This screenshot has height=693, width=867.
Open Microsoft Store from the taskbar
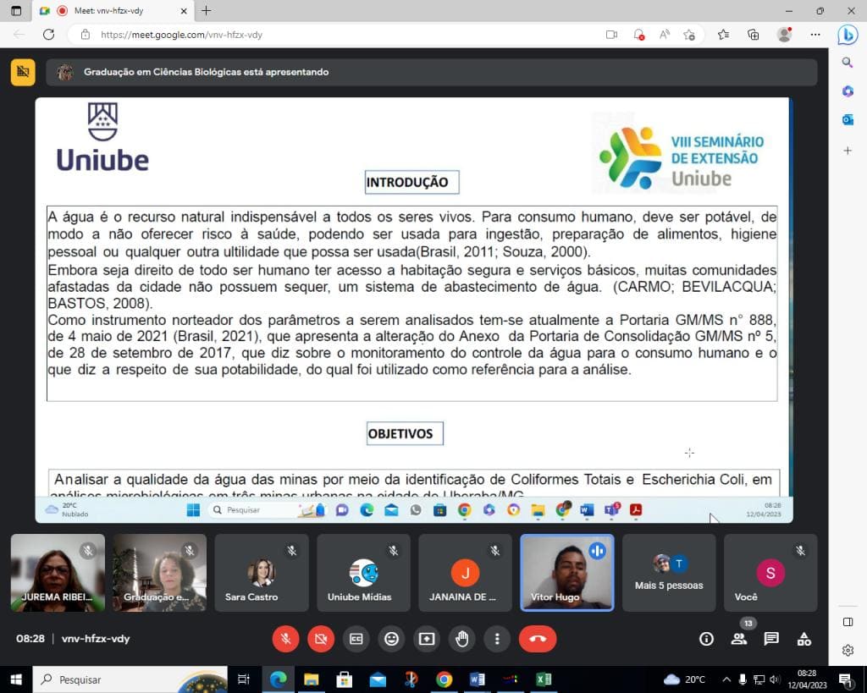(x=345, y=679)
